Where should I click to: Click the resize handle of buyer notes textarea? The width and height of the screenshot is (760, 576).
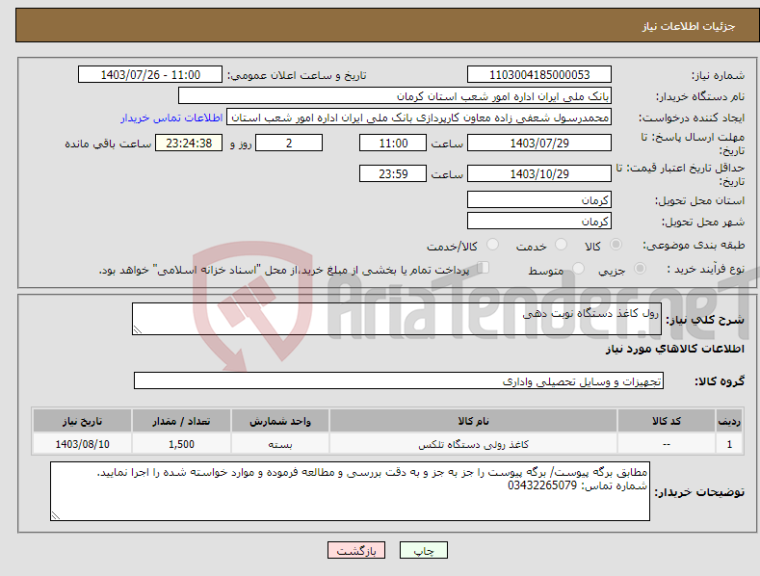pyautogui.click(x=56, y=515)
